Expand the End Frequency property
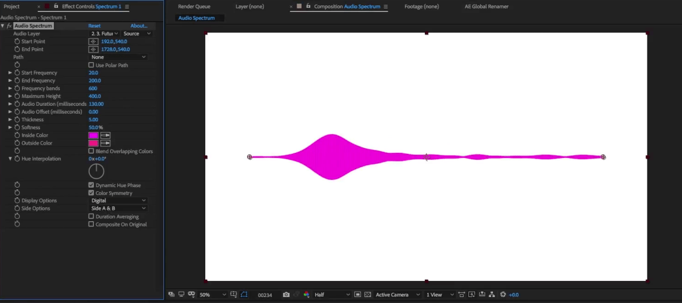Image resolution: width=682 pixels, height=303 pixels. [10, 81]
